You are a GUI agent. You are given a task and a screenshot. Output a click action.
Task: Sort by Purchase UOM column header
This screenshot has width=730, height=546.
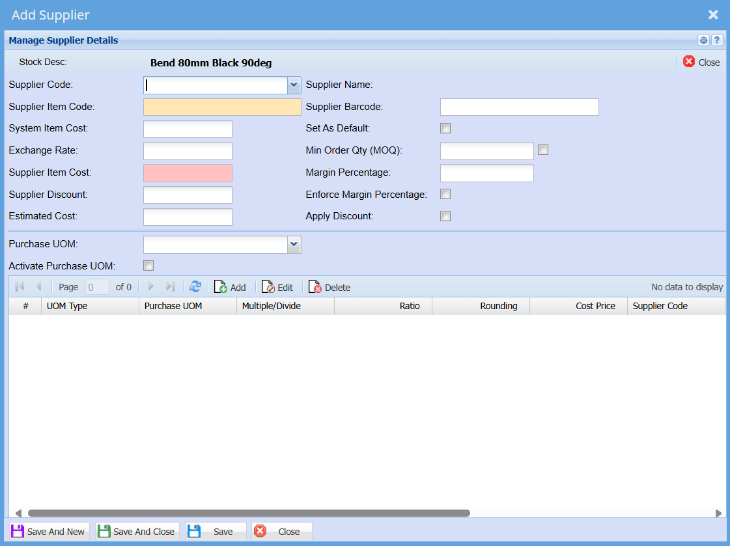tap(188, 306)
